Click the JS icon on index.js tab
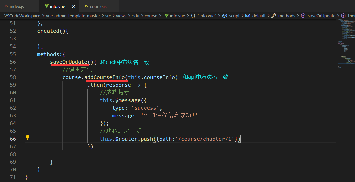Image resolution: width=355 pixels, height=182 pixels. coord(6,6)
